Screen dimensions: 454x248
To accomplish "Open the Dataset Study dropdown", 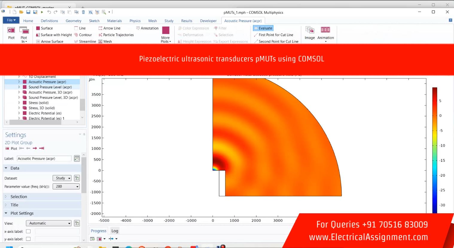I will [x=62, y=178].
